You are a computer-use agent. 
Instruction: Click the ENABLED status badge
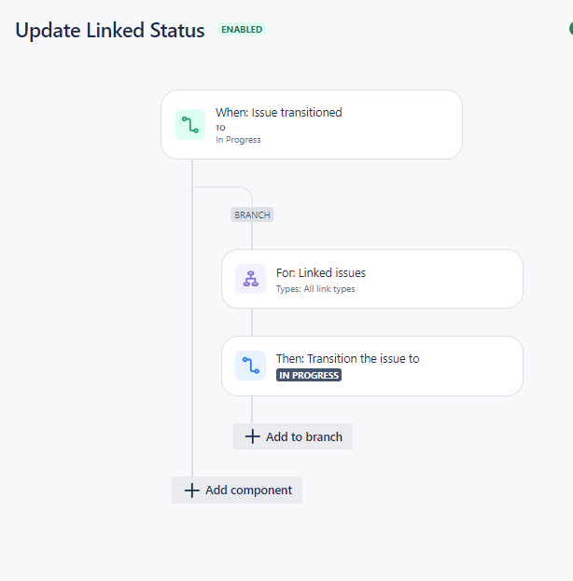point(242,29)
